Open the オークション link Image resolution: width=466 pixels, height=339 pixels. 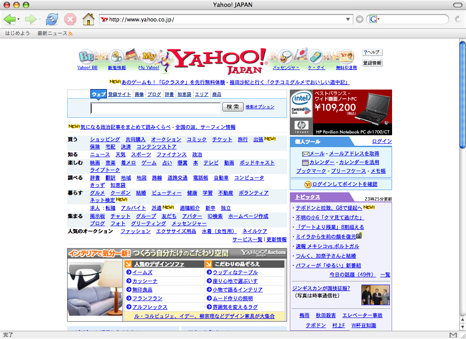[x=166, y=139]
